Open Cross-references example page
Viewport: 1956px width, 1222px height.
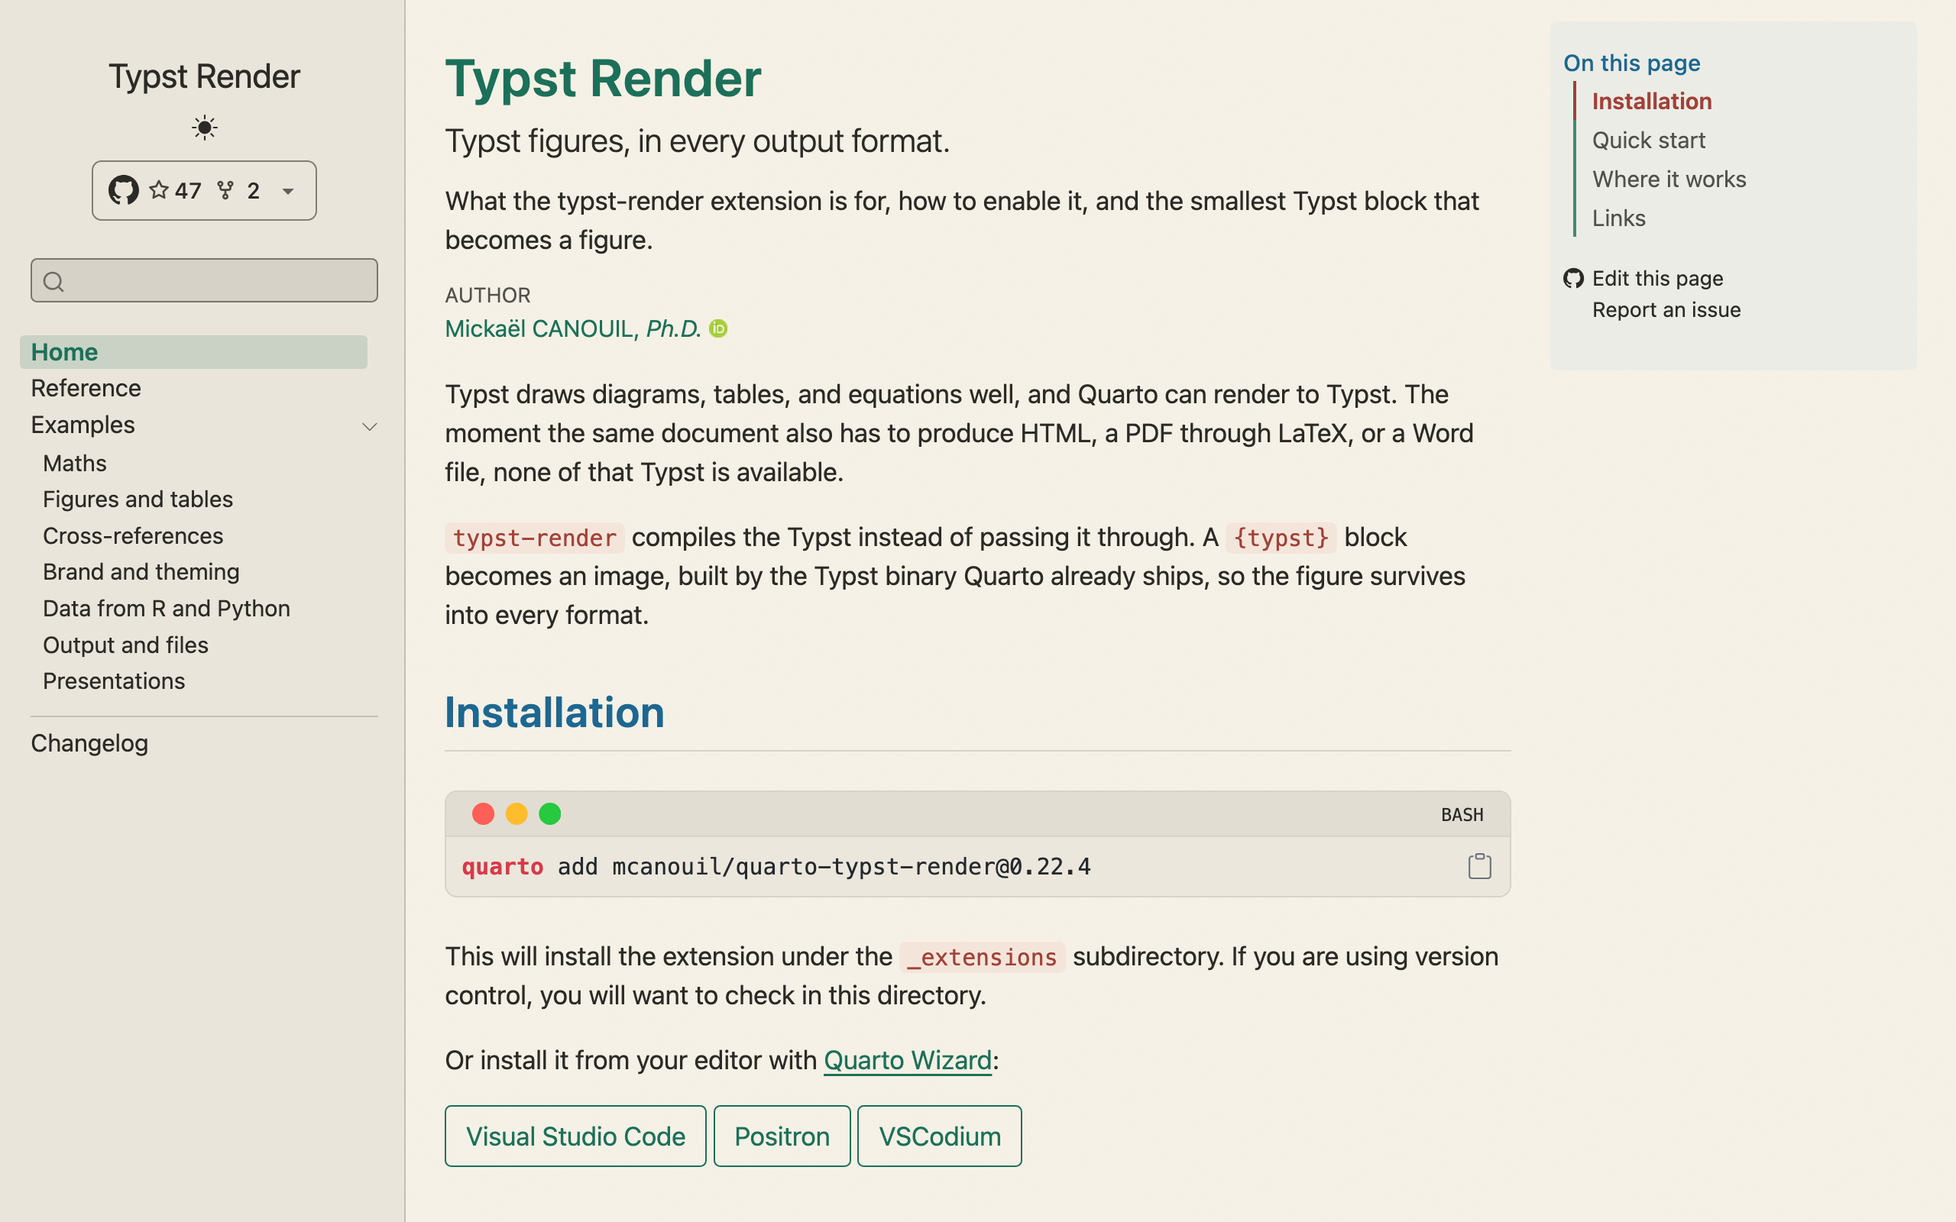click(132, 536)
